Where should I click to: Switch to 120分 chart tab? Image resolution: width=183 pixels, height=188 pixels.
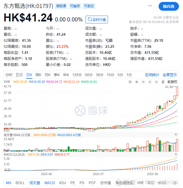[77, 75]
